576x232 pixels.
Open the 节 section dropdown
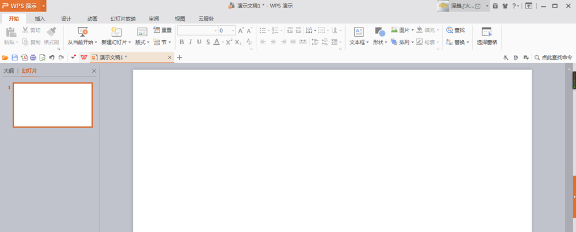click(x=162, y=42)
